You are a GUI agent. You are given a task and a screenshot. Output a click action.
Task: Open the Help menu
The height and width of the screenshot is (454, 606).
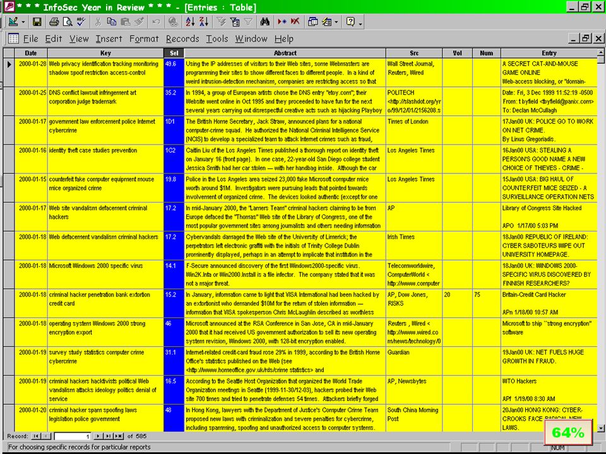pos(284,38)
